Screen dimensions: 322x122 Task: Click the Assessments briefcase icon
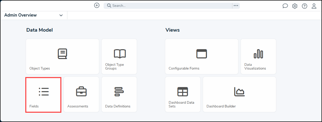coord(81,92)
